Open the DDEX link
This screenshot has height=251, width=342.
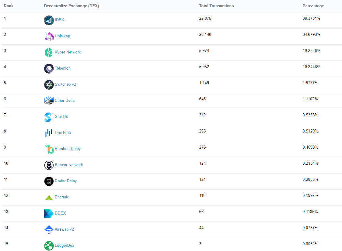pyautogui.click(x=60, y=213)
